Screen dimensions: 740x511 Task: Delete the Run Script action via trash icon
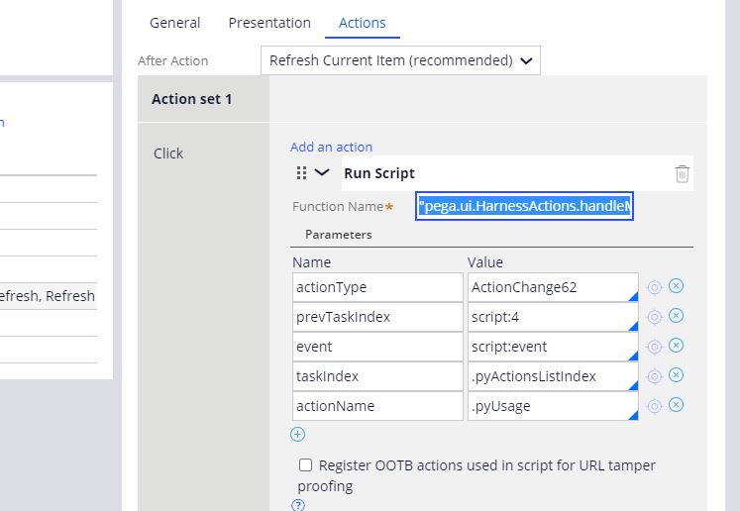(x=682, y=174)
